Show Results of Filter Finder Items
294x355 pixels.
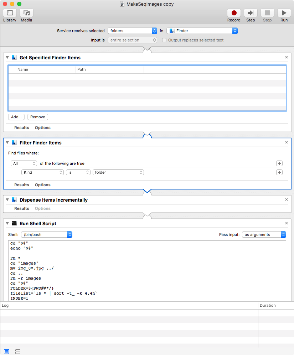(21, 185)
